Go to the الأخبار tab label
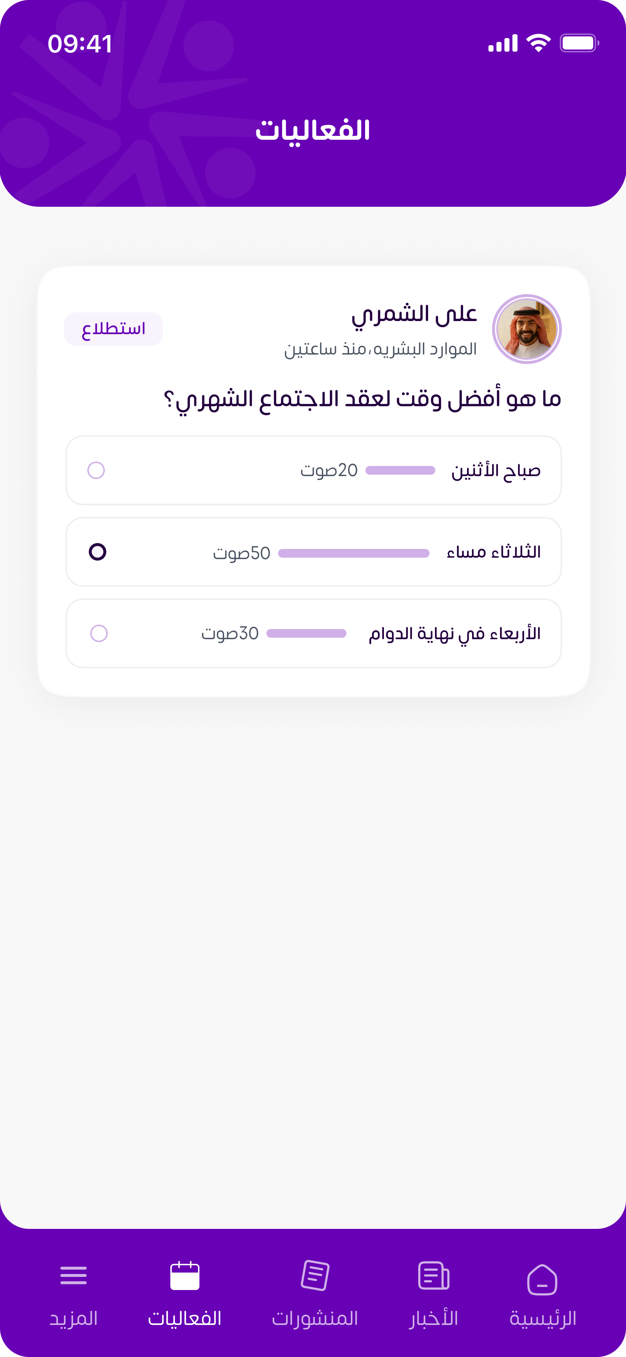This screenshot has width=626, height=1357. click(x=434, y=1318)
